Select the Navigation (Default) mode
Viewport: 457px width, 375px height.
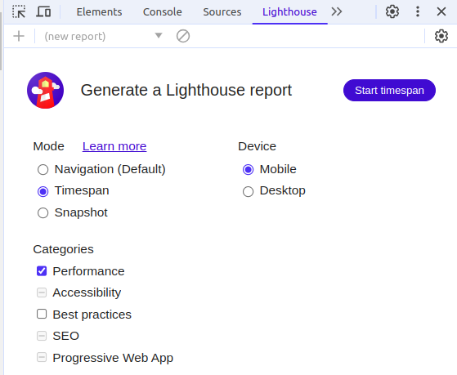click(43, 170)
